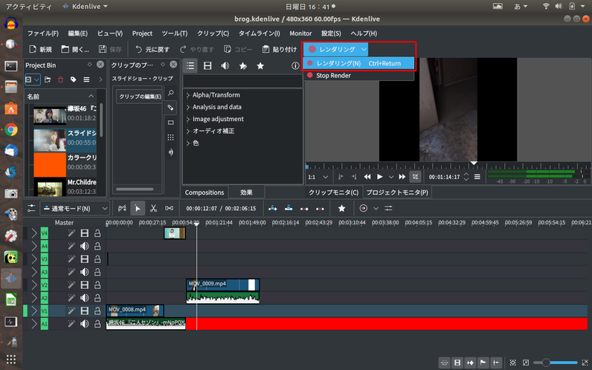
Task: Switch to the プロジェクトモニタ(P) tab
Action: point(397,192)
